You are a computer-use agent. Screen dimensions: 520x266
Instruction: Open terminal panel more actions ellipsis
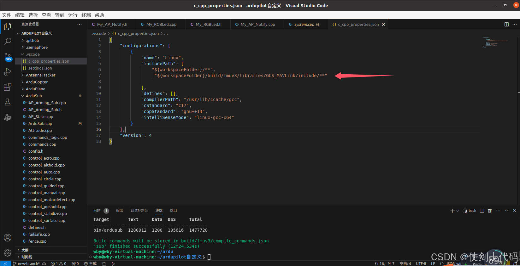coord(498,211)
